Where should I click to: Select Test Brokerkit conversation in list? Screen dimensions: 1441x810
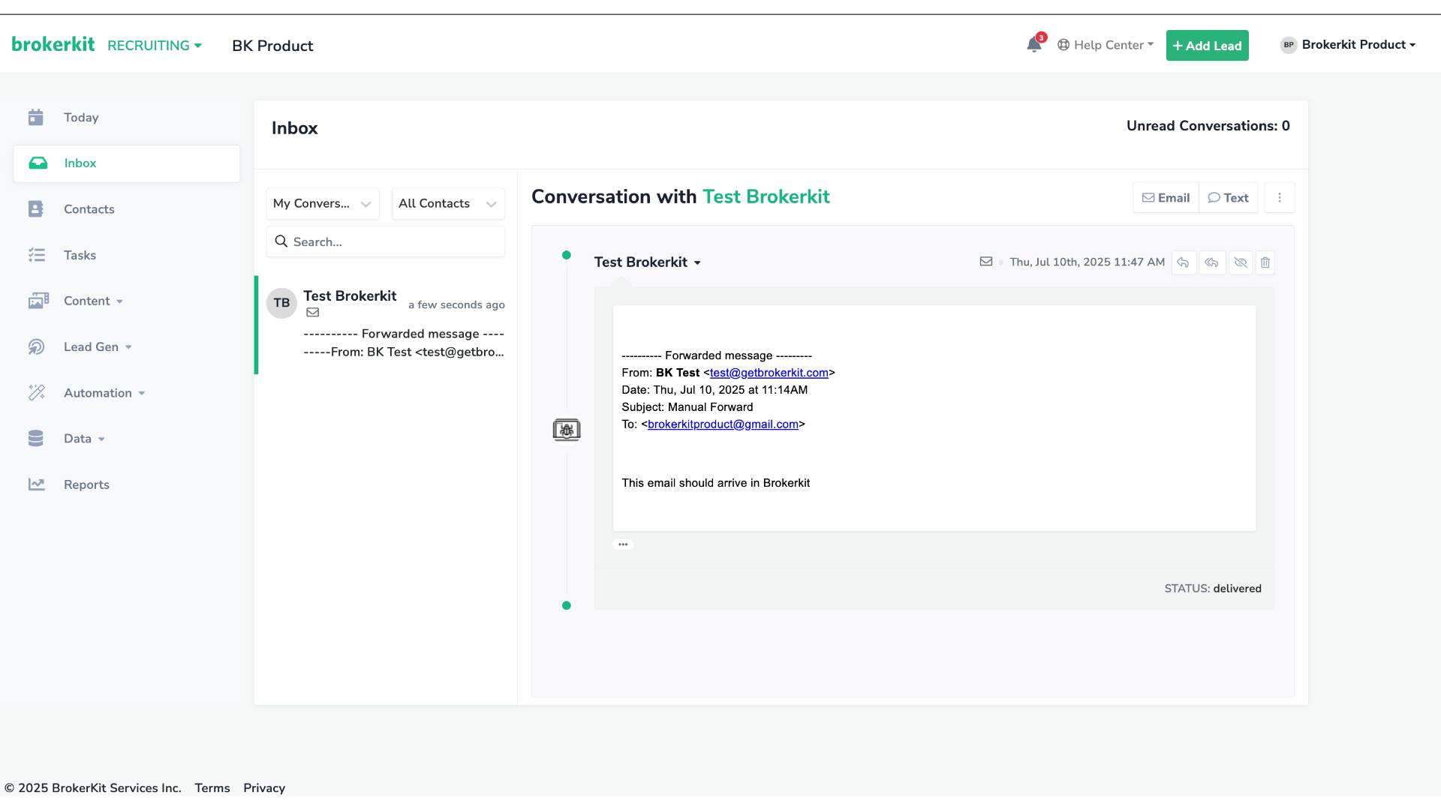pos(386,325)
